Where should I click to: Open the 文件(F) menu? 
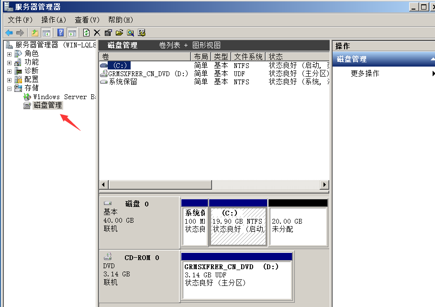(x=20, y=20)
